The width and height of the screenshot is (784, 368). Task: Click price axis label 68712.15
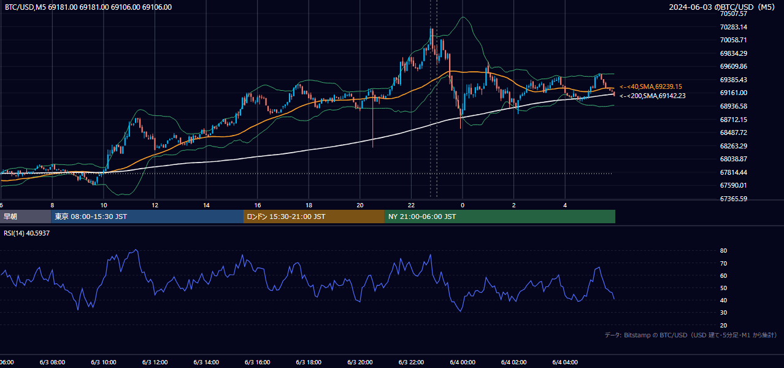(734, 120)
